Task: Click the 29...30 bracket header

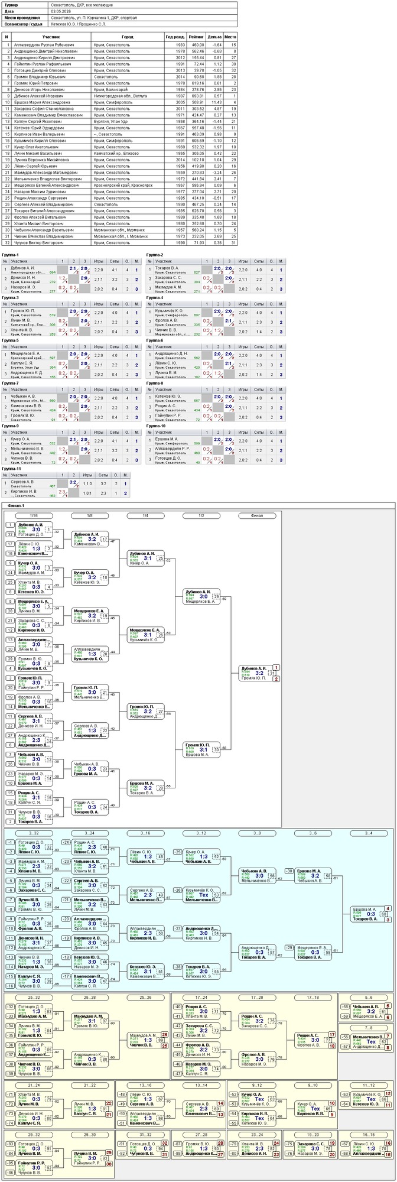Action: pyautogui.click(x=90, y=1134)
